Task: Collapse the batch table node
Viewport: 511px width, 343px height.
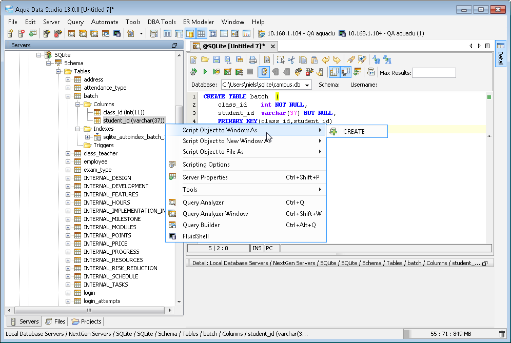Action: (68, 96)
